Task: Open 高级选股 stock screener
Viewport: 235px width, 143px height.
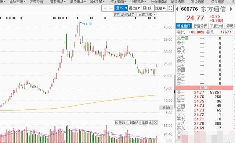Action: point(198,2)
